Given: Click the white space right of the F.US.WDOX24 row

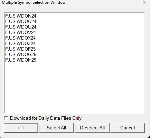Looking at the screenshot, I should pyautogui.click(x=90, y=38).
